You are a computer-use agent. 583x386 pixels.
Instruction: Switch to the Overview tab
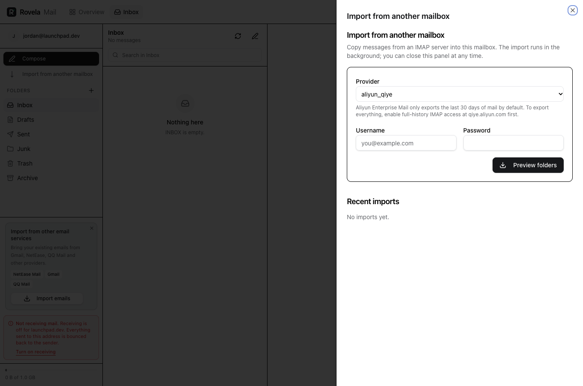click(87, 12)
